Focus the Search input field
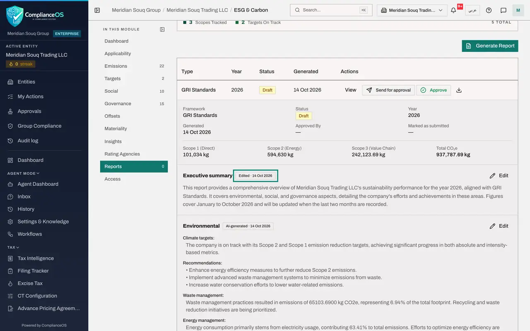This screenshot has width=530, height=331. 331,10
